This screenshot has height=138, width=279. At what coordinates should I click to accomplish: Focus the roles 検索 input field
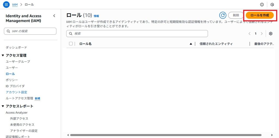137,33
